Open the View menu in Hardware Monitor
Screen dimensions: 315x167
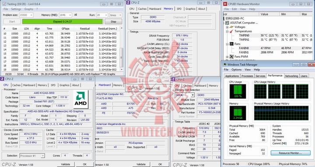pyautogui.click(x=243, y=9)
